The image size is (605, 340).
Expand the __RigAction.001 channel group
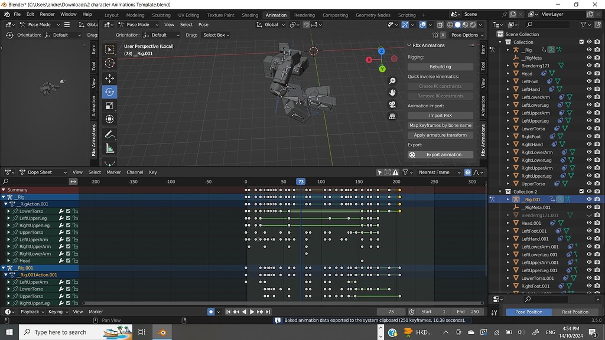click(x=6, y=204)
